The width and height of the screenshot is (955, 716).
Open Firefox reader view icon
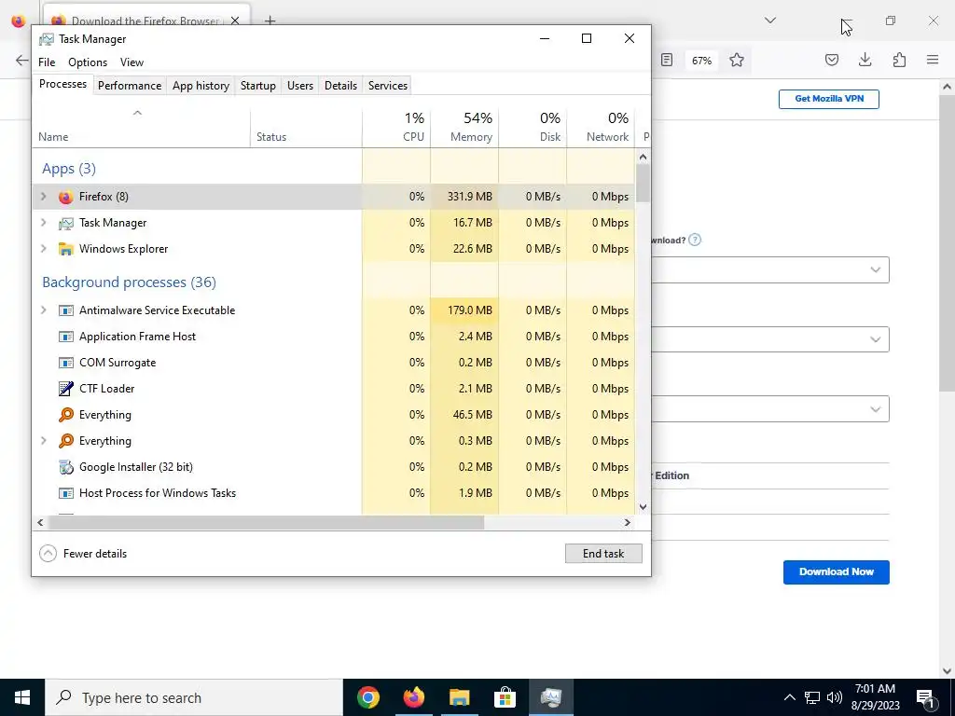tap(667, 60)
